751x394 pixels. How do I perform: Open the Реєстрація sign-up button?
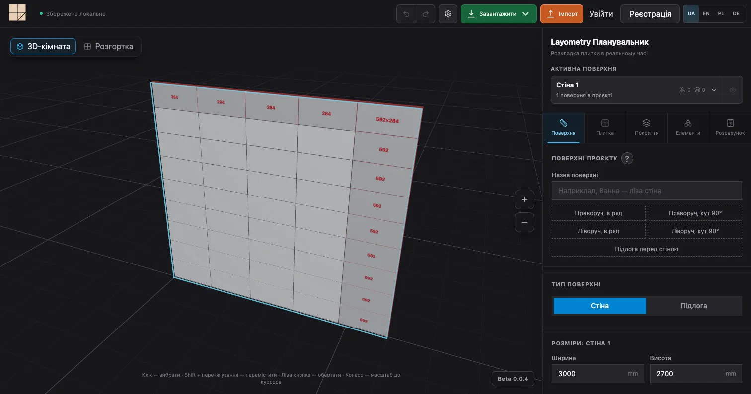click(x=650, y=14)
